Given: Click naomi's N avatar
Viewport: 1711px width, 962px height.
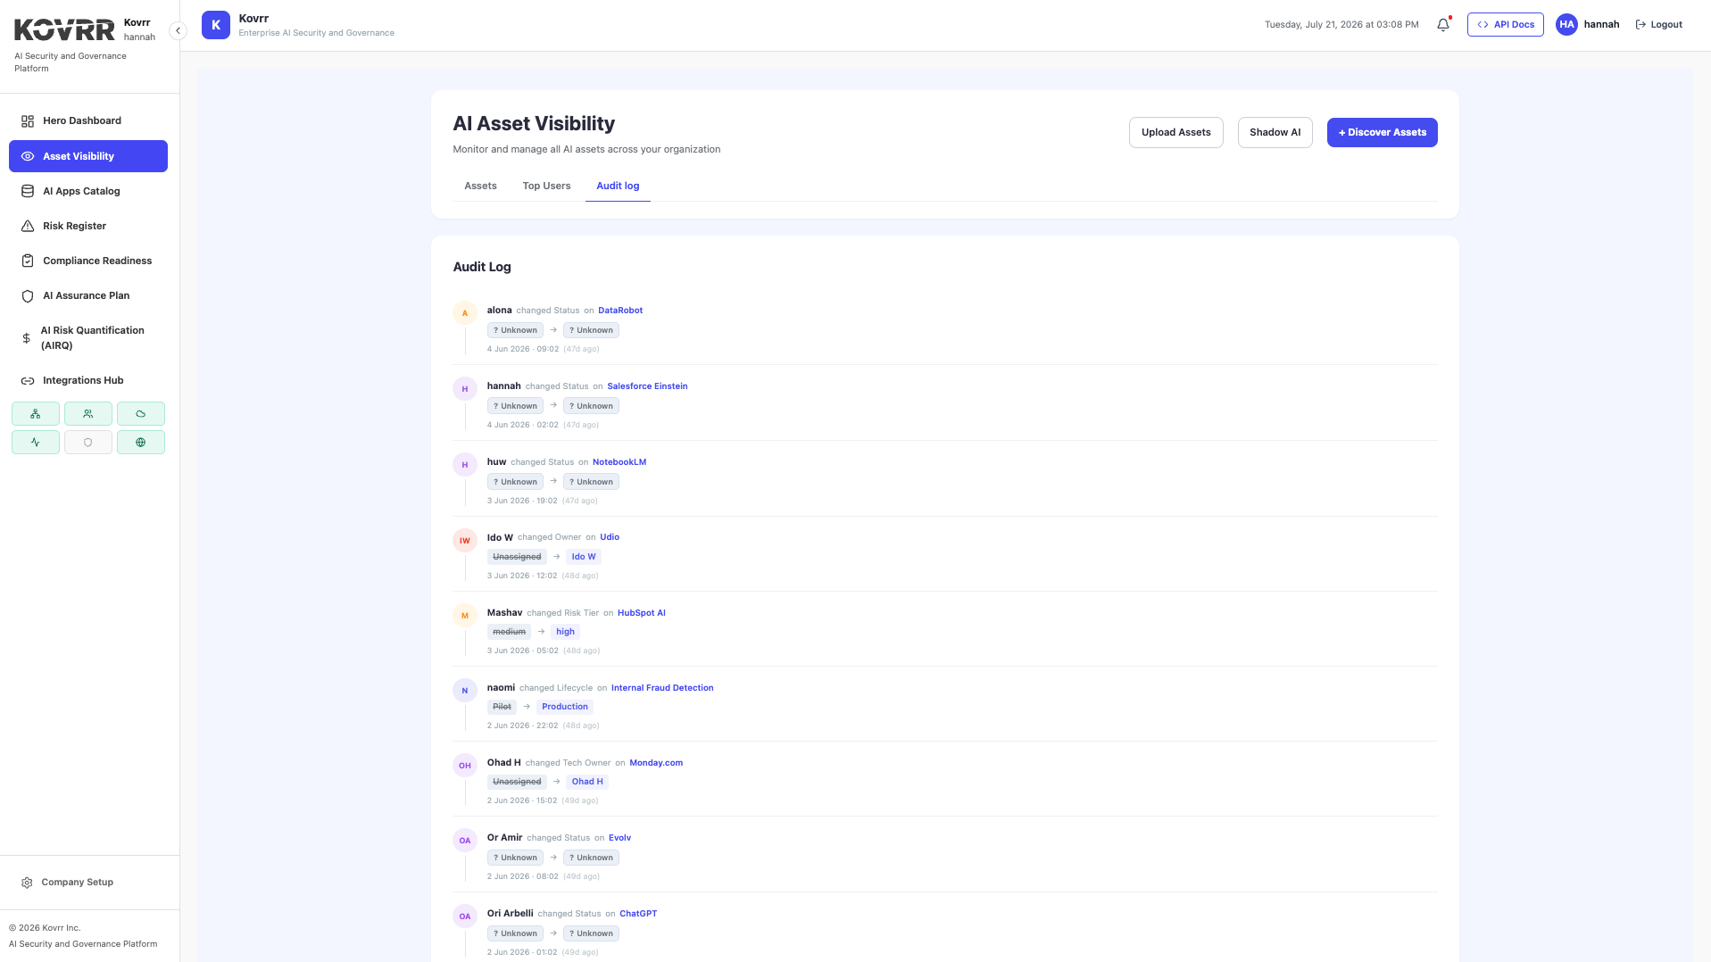Looking at the screenshot, I should pyautogui.click(x=465, y=691).
